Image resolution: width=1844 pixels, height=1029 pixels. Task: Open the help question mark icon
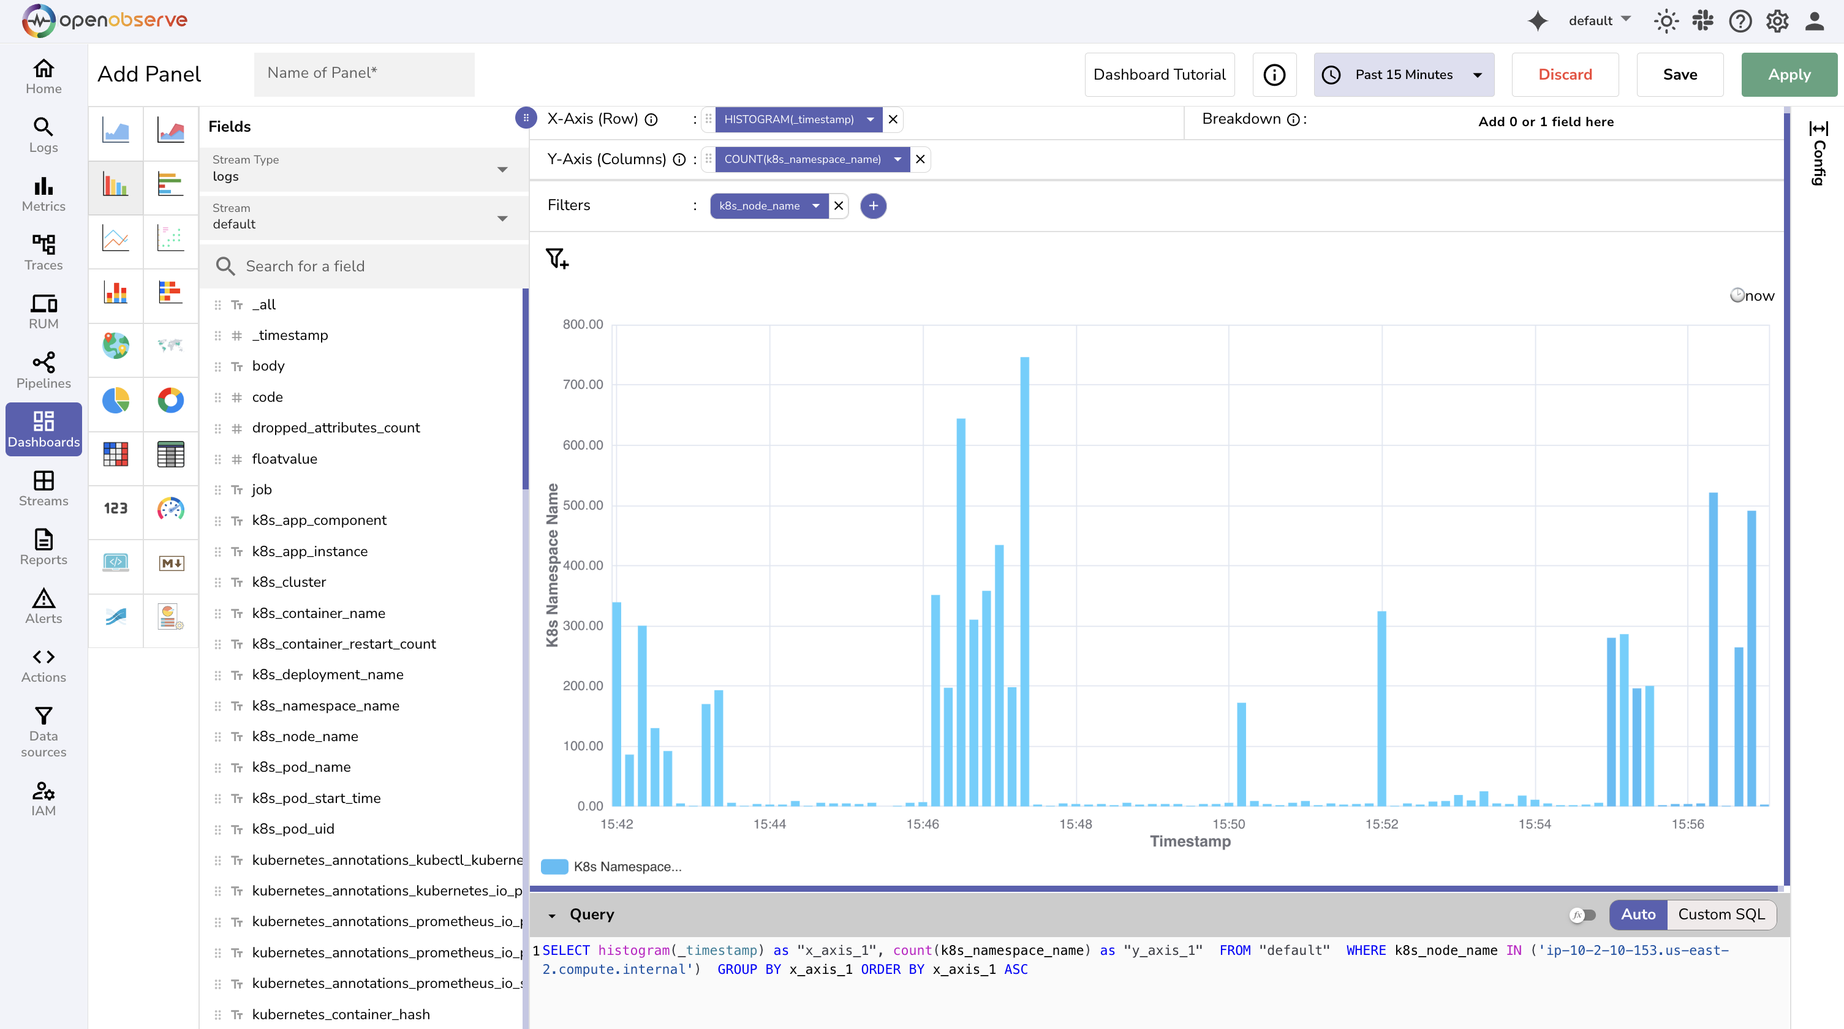[x=1740, y=21]
